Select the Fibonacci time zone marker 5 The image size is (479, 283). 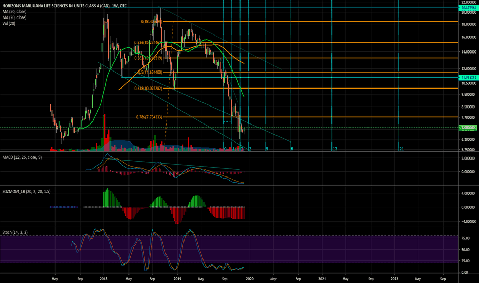click(x=267, y=149)
